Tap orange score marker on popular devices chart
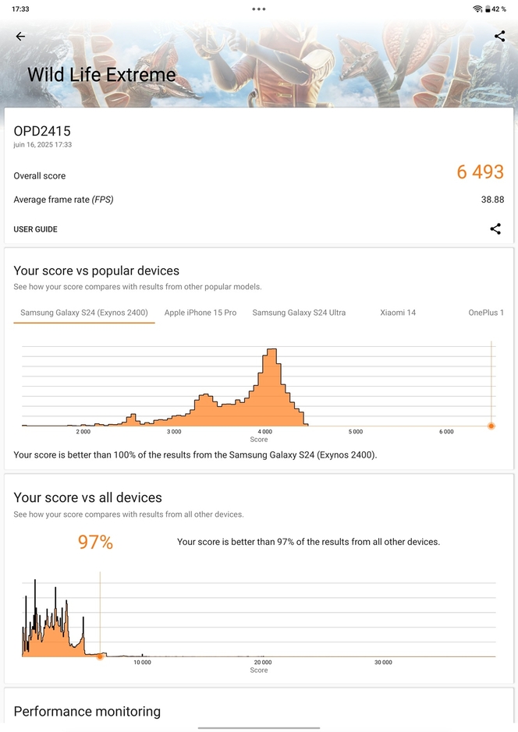518x732 pixels. (x=491, y=426)
